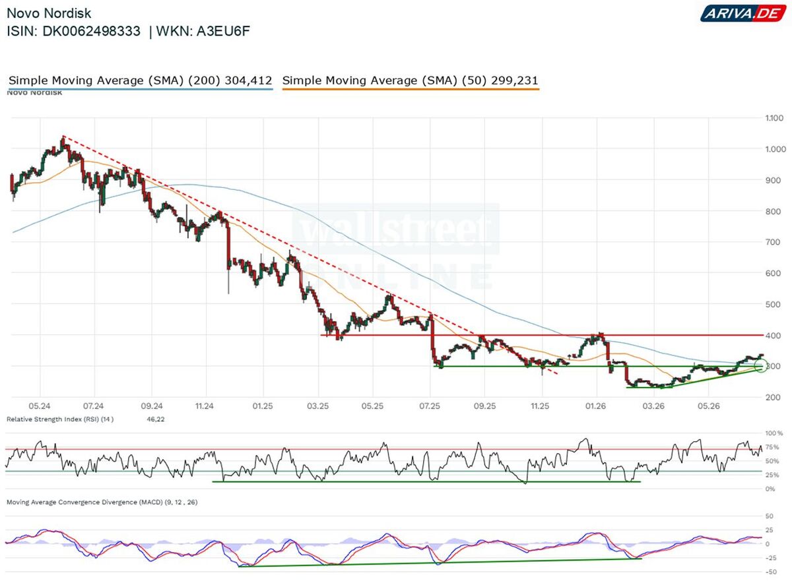Click the 1.100 price axis label
792x581 pixels.
[x=773, y=118]
